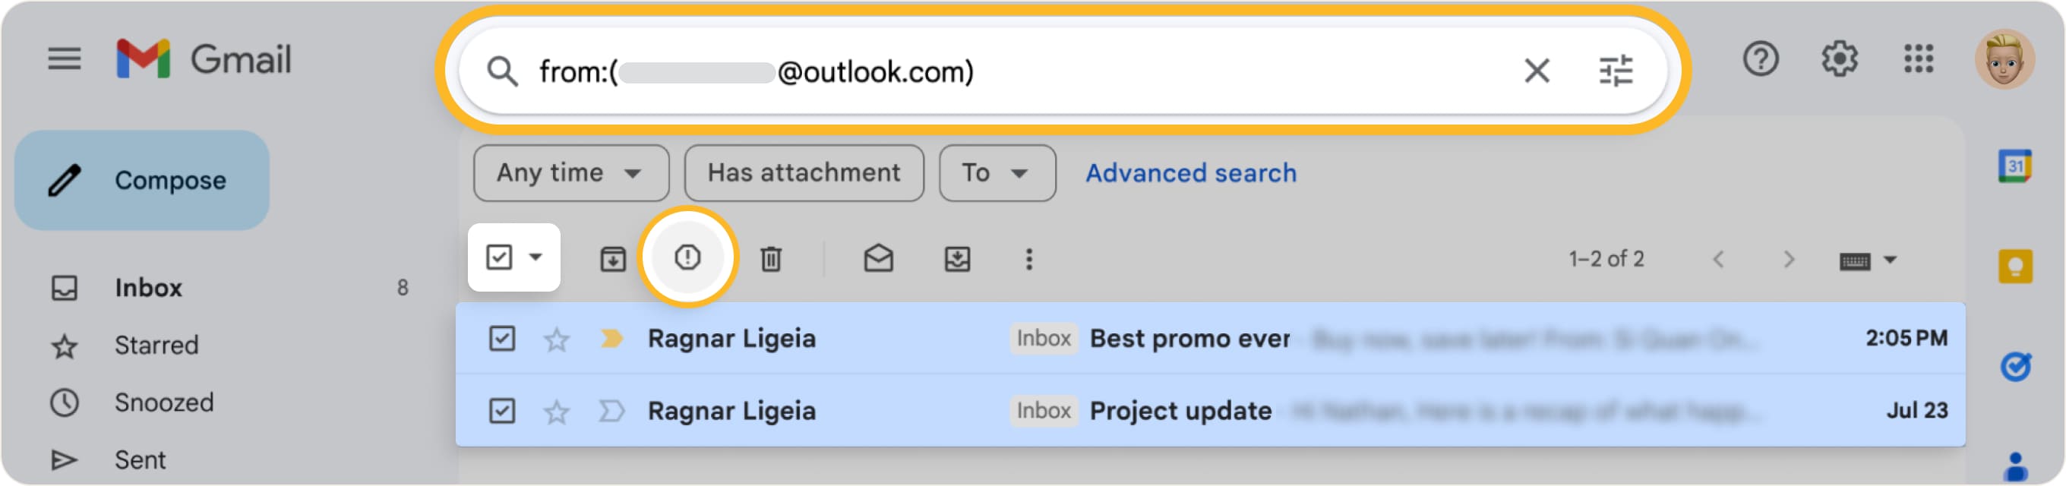Switch to the Starred folder

(x=157, y=345)
